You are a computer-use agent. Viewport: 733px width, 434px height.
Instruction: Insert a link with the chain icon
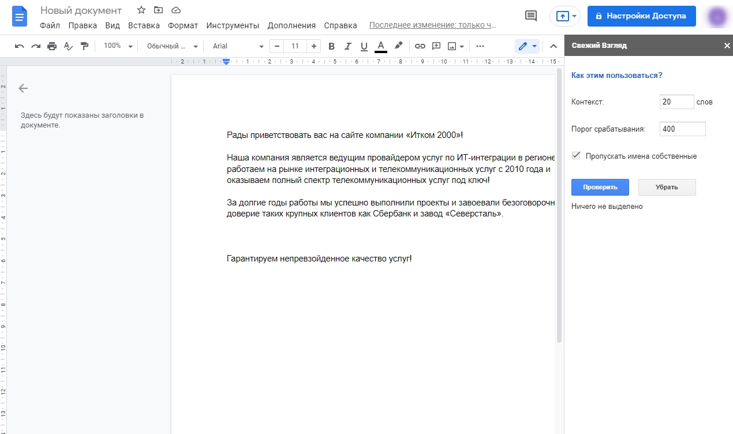[x=420, y=46]
